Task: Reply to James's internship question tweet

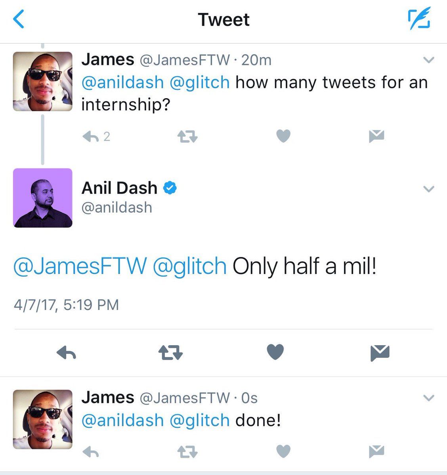Action: point(90,137)
